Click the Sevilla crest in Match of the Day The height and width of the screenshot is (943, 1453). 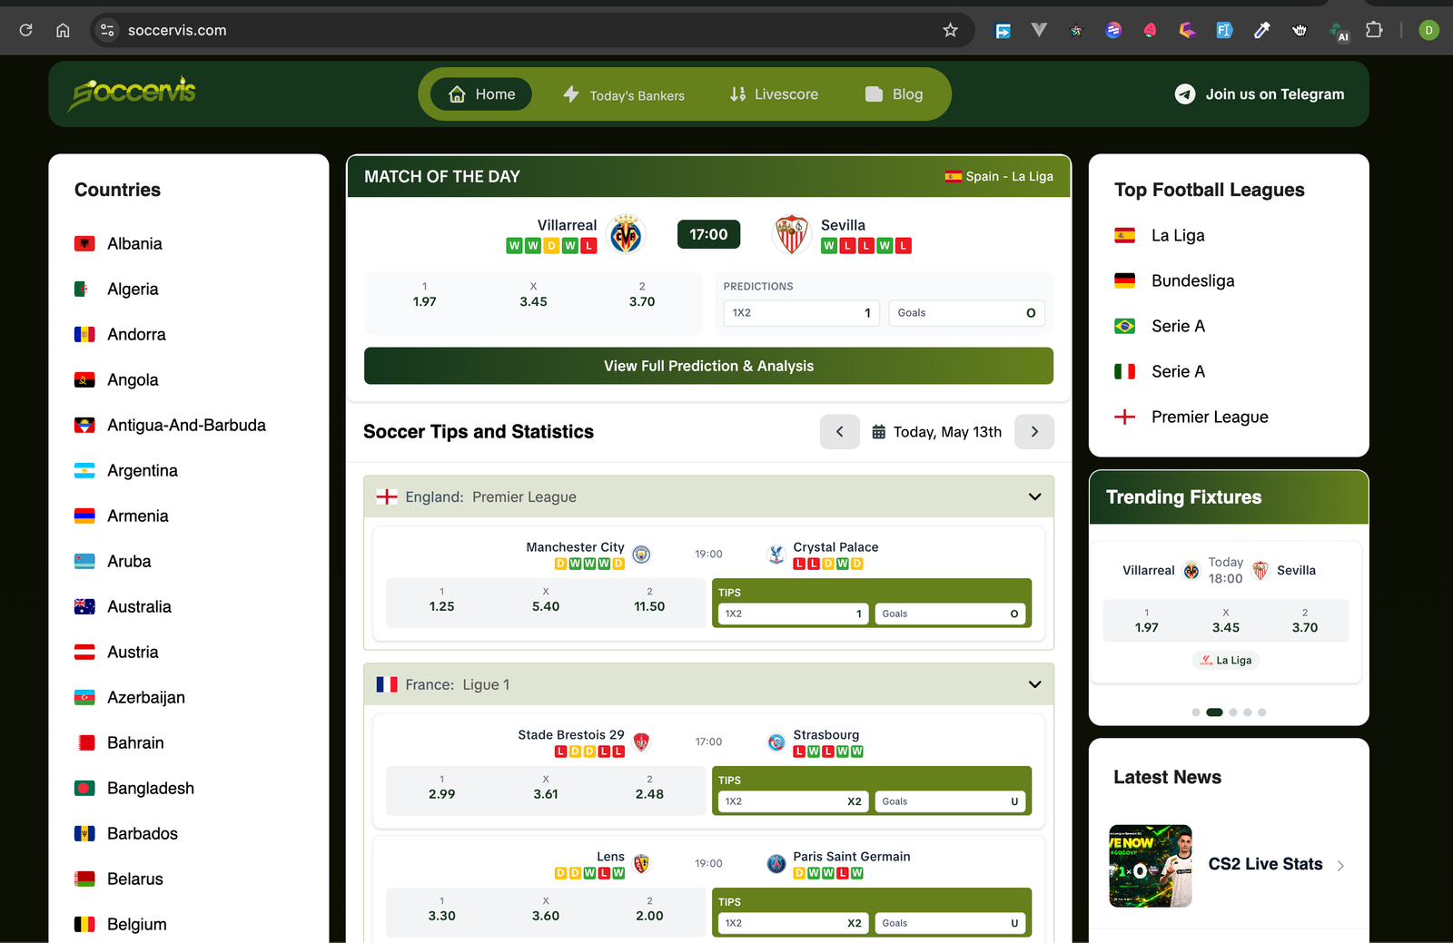792,235
